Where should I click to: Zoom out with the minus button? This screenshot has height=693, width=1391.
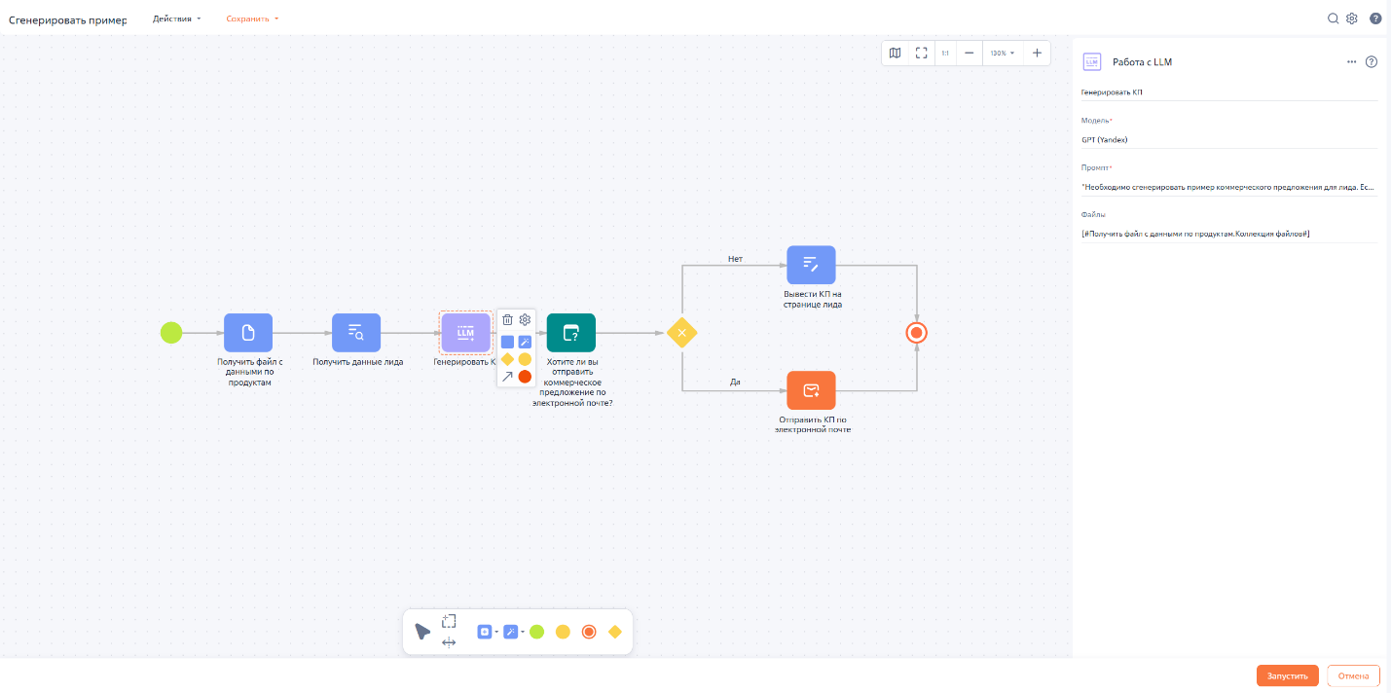(968, 53)
